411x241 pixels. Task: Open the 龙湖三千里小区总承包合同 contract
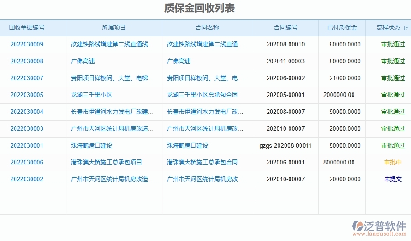click(202, 95)
